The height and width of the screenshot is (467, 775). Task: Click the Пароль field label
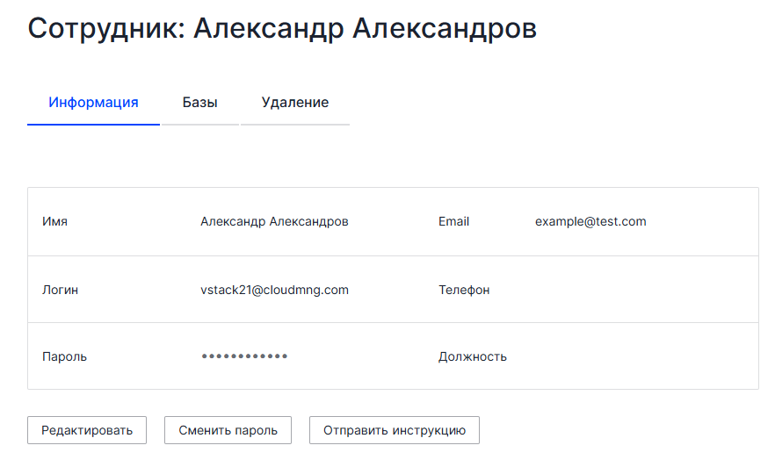tap(64, 356)
